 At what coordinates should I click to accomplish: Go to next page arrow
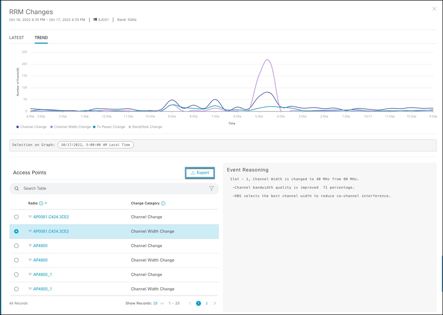pos(215,304)
